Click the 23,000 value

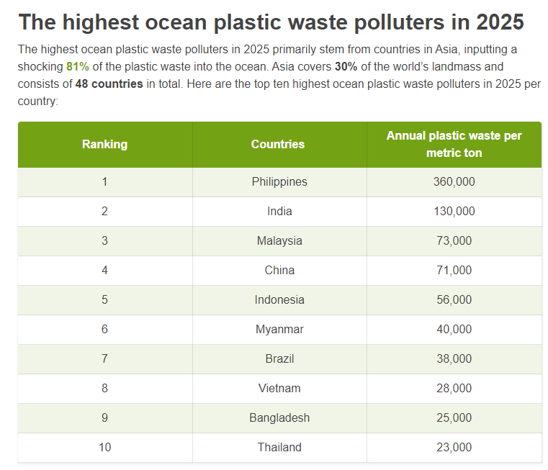point(454,448)
